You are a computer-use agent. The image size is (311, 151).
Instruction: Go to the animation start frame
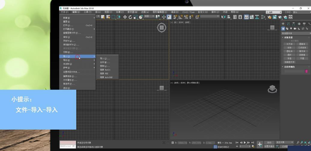click(237, 143)
